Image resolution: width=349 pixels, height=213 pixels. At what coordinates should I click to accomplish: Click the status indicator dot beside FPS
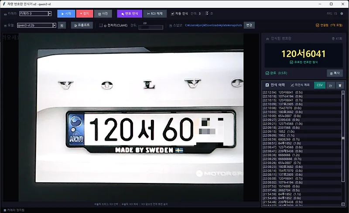click(342, 14)
